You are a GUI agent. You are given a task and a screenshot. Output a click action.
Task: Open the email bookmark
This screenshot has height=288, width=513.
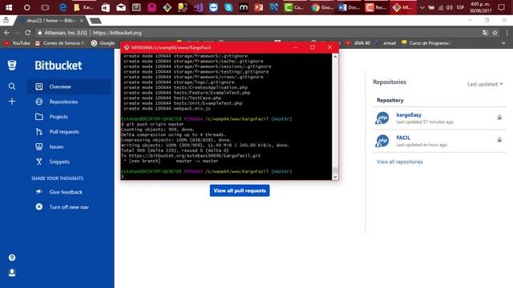[x=386, y=43]
